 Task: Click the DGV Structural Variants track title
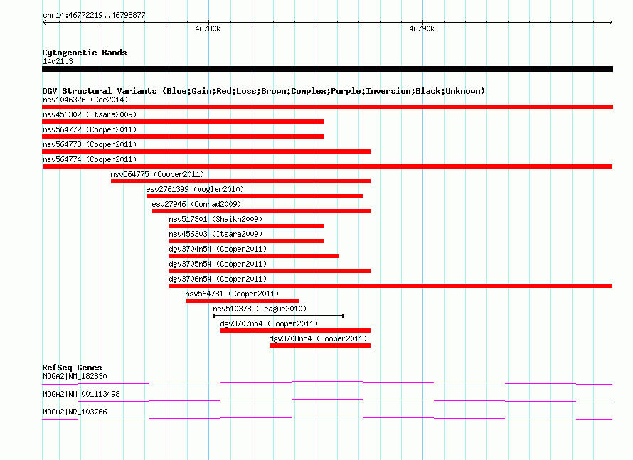pos(264,91)
